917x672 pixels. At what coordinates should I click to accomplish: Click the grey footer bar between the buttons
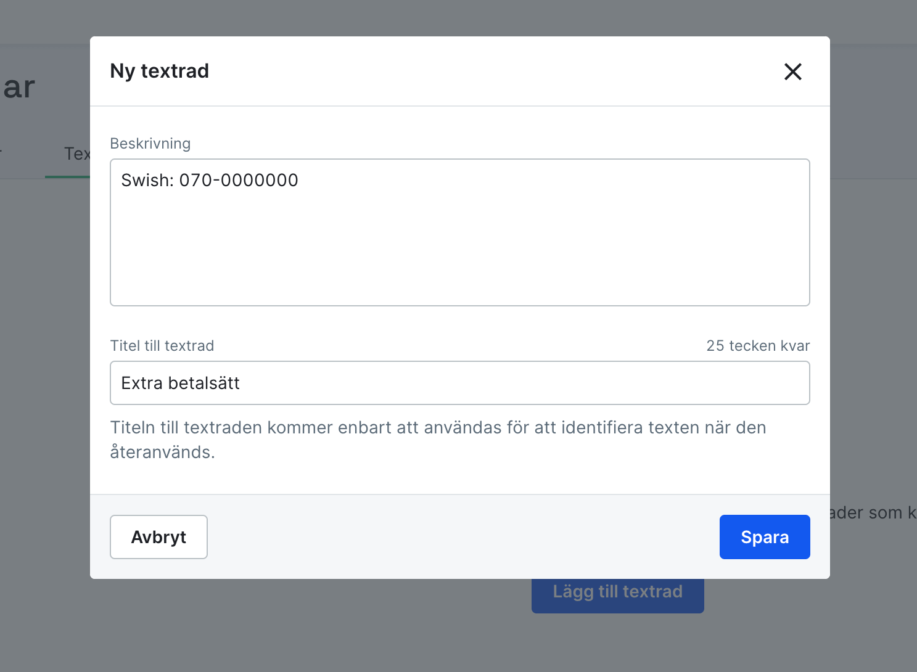click(463, 537)
